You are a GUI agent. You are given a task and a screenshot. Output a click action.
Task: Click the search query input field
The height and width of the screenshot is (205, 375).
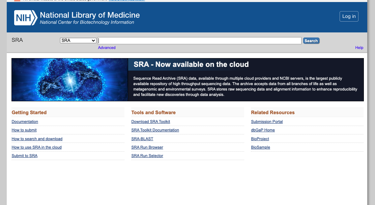(199, 41)
